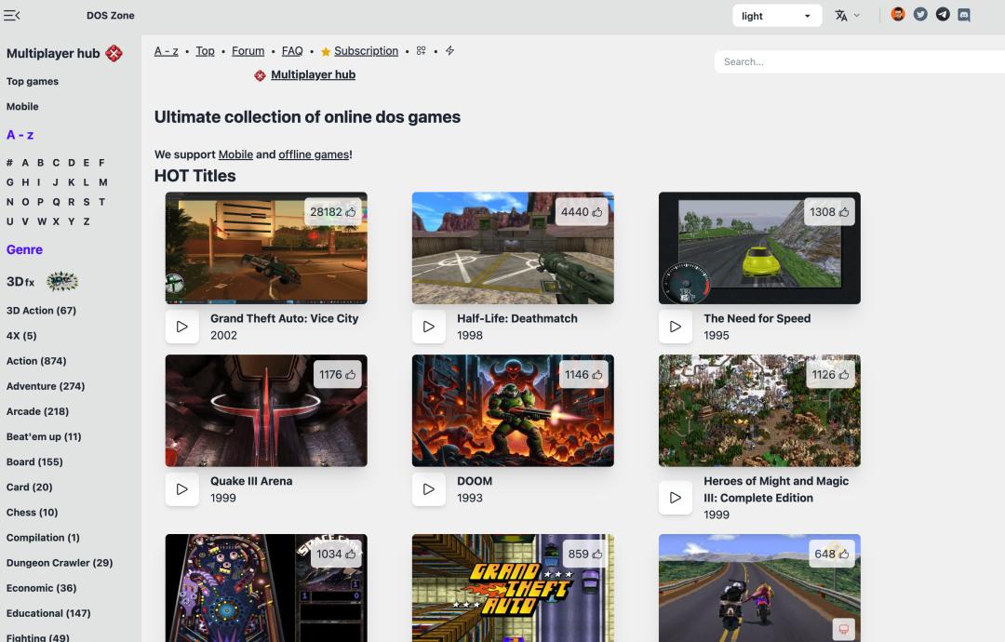The image size is (1005, 642).
Task: Select the Adventure (274) genre
Action: coord(46,386)
